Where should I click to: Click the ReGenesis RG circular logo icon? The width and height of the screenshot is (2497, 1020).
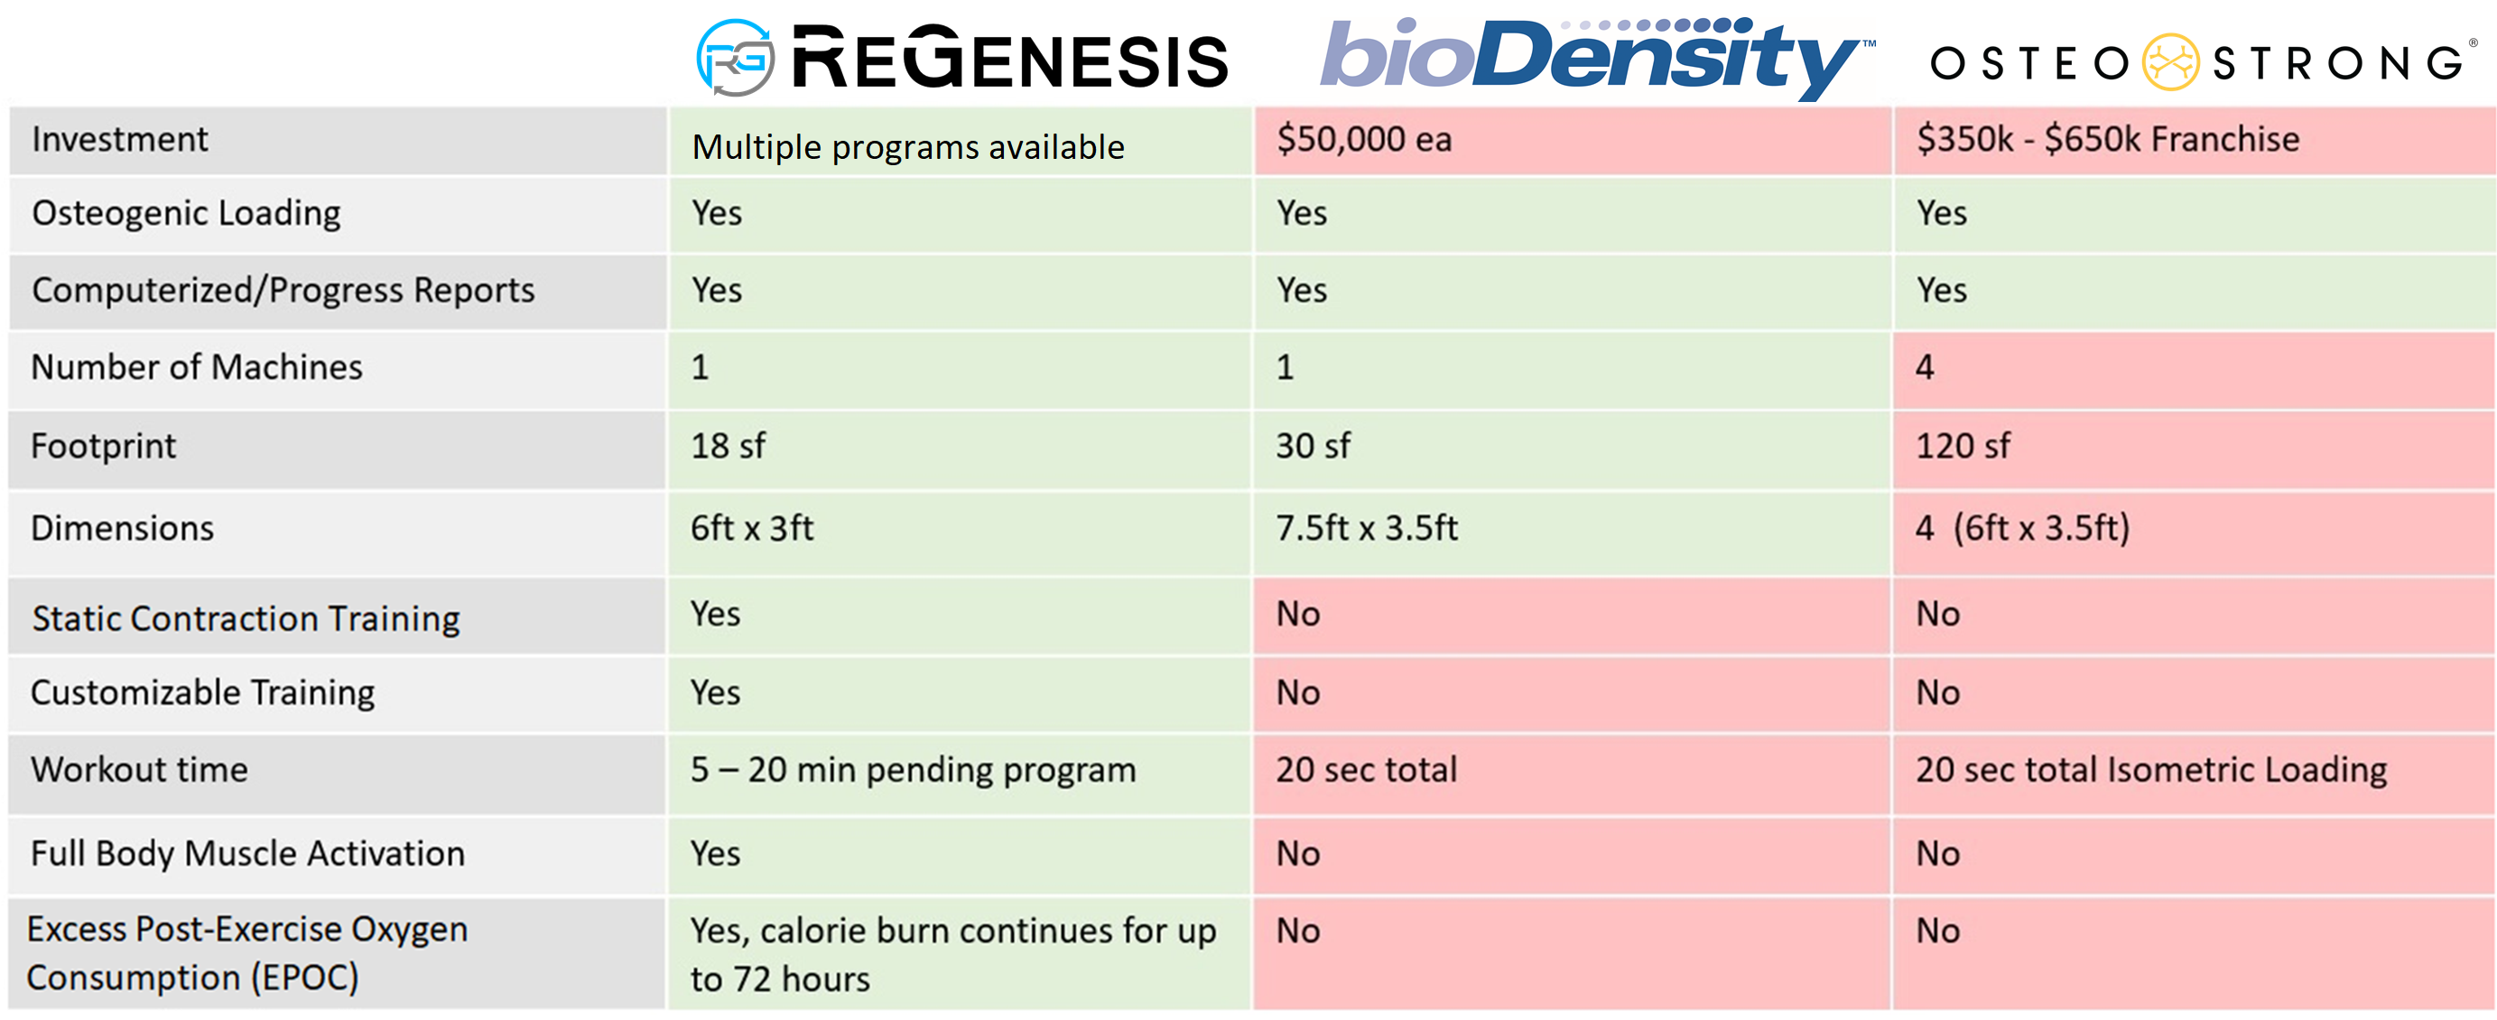[736, 58]
